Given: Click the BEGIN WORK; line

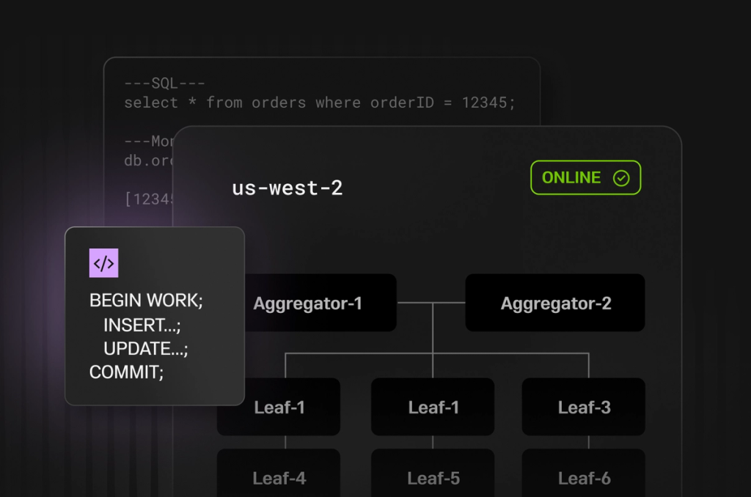Looking at the screenshot, I should 146,301.
